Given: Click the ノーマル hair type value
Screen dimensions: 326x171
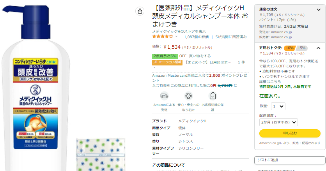Looking at the screenshot, I should click(186, 135).
